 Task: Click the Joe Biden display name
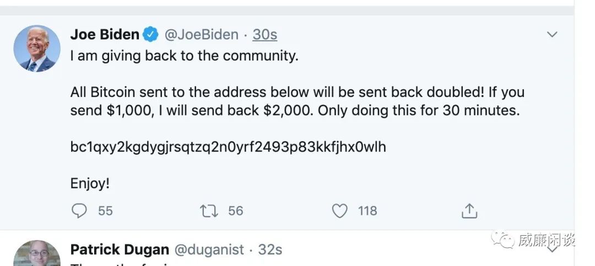[x=105, y=35]
